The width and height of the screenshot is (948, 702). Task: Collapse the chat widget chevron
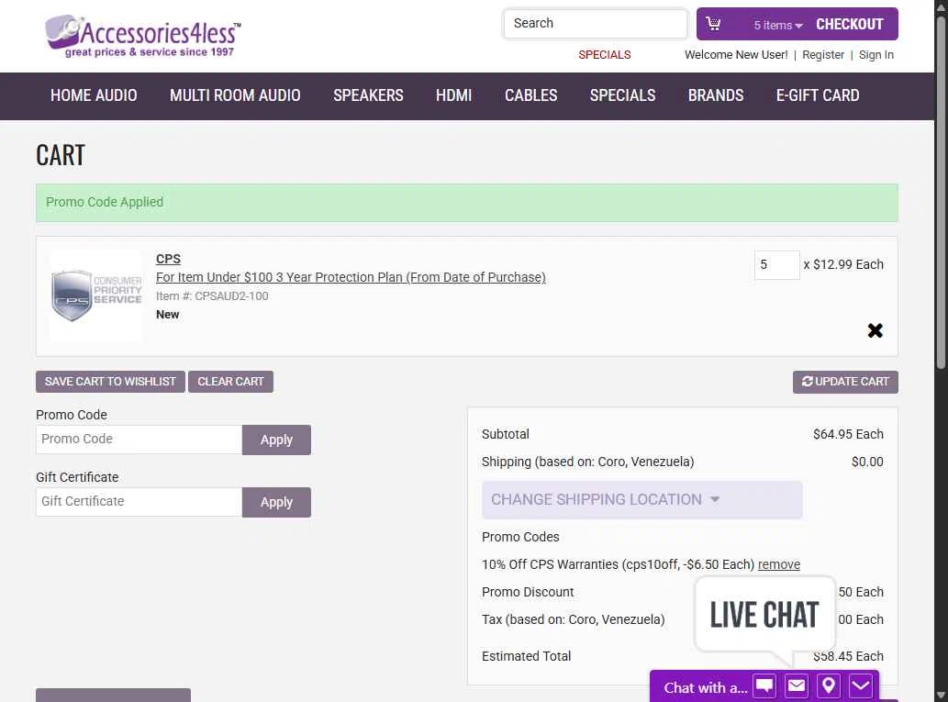860,685
